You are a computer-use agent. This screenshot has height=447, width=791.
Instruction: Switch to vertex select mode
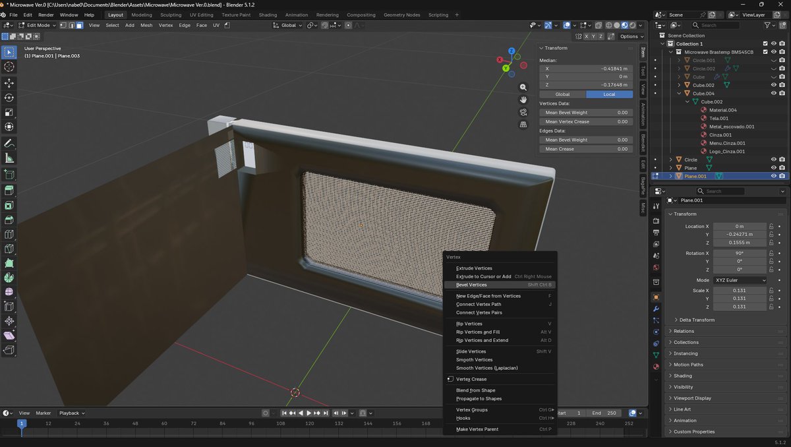(x=63, y=25)
